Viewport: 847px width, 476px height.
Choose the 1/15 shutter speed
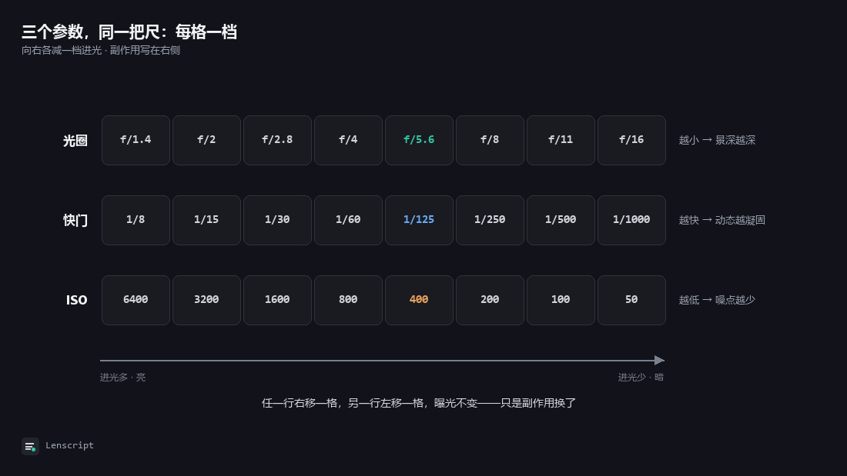pyautogui.click(x=206, y=220)
